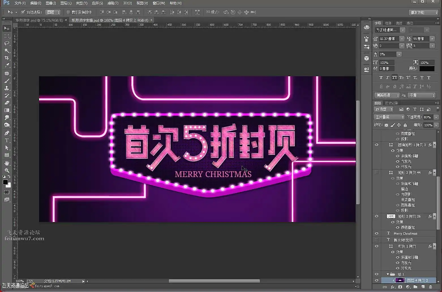Toggle Quick Mask mode
Screen dimensions: 442x292
click(x=7, y=192)
